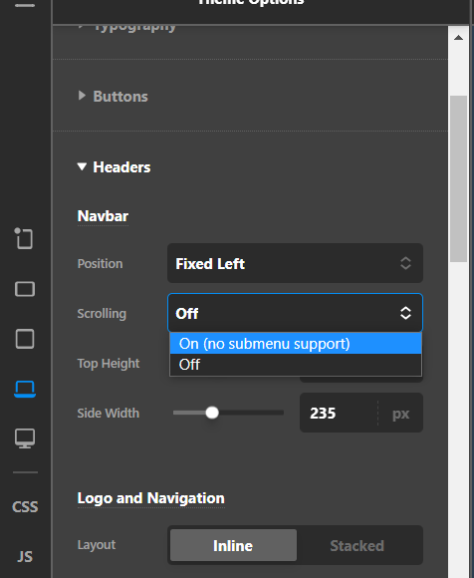Select the laptop breakpoint icon

[25, 389]
